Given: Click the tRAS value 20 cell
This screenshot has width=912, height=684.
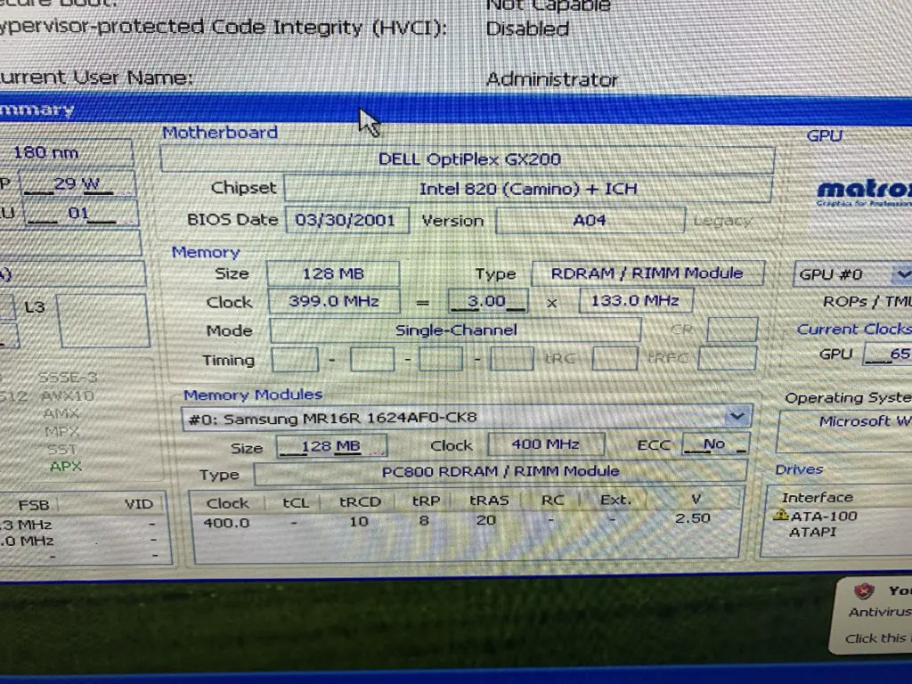Looking at the screenshot, I should (485, 519).
